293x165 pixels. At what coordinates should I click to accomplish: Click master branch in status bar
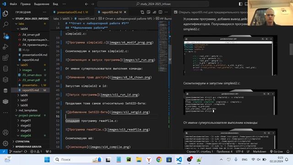point(16,152)
